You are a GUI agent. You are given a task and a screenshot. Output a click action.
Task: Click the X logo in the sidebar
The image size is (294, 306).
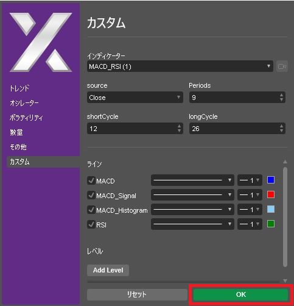pyautogui.click(x=41, y=42)
